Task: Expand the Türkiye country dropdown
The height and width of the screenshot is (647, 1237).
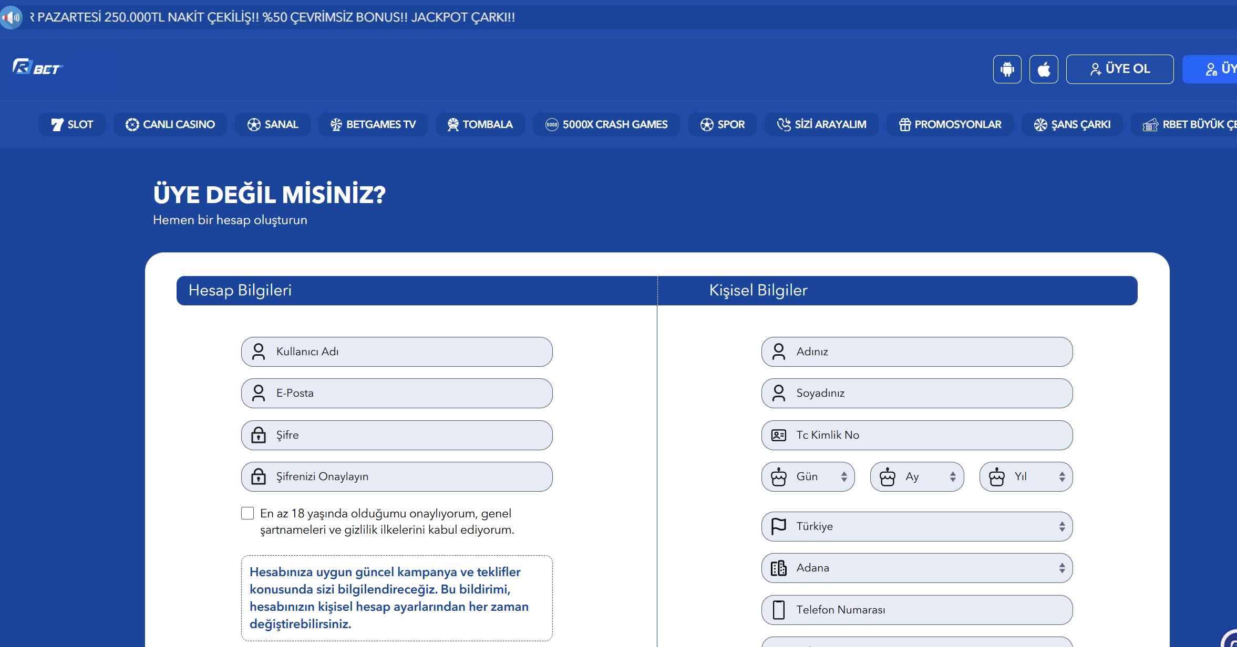Action: (x=917, y=526)
